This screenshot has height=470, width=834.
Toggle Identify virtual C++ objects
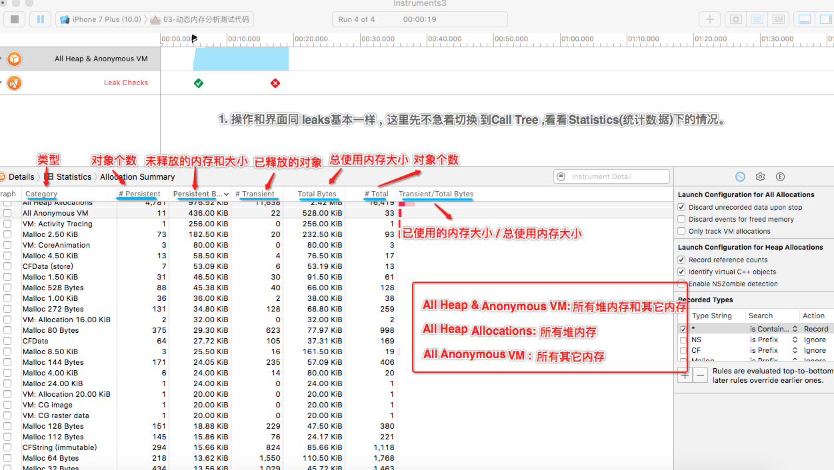pyautogui.click(x=682, y=272)
